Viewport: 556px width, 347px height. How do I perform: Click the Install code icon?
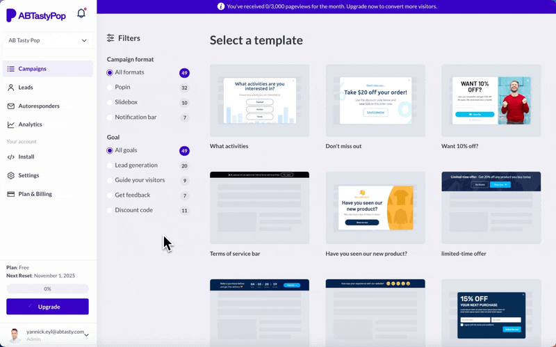[x=11, y=157]
